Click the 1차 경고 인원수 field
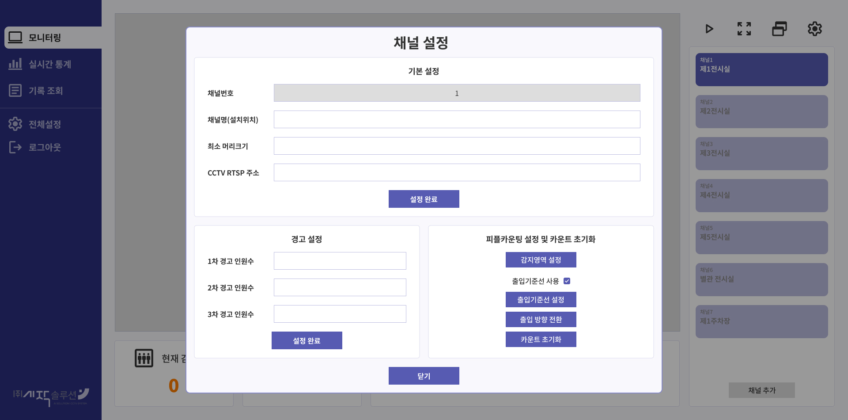The height and width of the screenshot is (420, 848). (x=340, y=261)
